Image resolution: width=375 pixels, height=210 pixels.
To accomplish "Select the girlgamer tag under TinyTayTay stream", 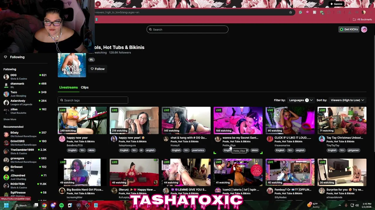I will [x=353, y=150].
